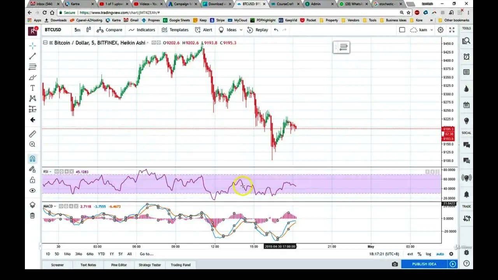Open the Fibonacci and pitchfork tools
The height and width of the screenshot is (280, 498).
pyautogui.click(x=33, y=67)
